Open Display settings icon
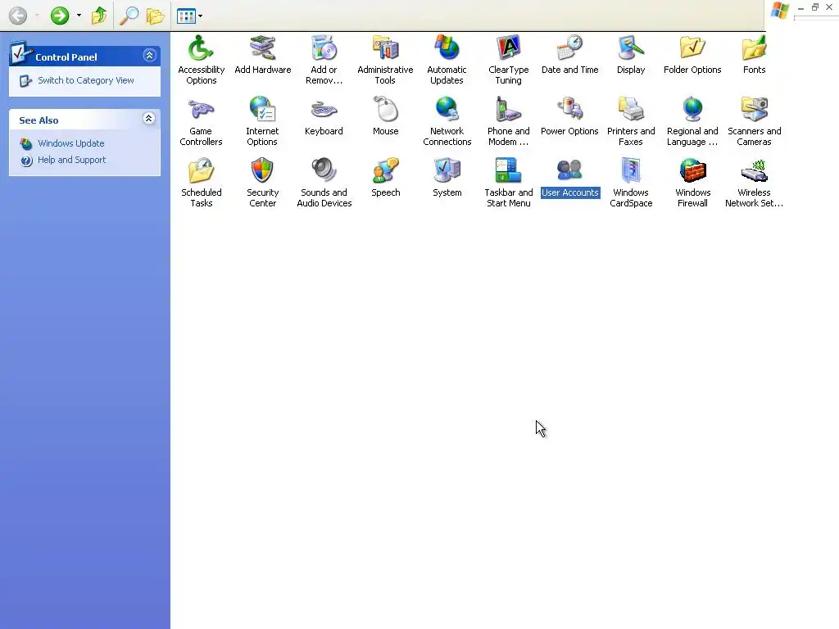This screenshot has height=629, width=839. tap(631, 48)
